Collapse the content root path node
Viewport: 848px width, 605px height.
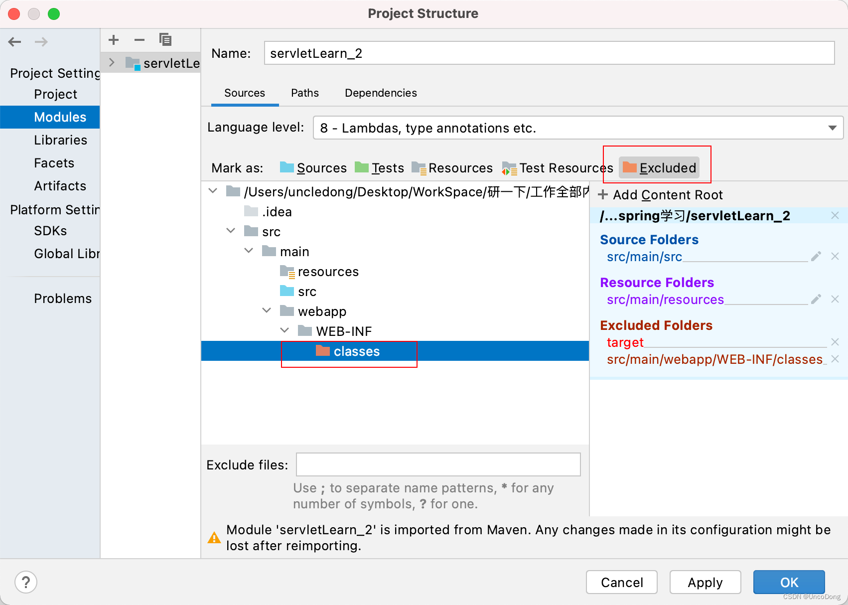tap(213, 191)
